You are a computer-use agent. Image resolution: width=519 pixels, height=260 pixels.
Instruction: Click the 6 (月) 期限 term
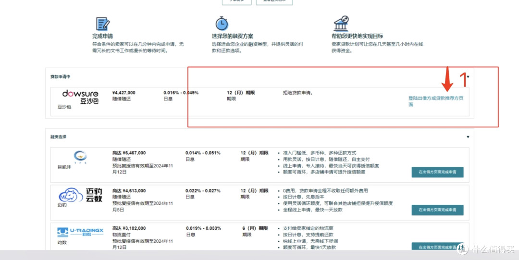point(255,228)
